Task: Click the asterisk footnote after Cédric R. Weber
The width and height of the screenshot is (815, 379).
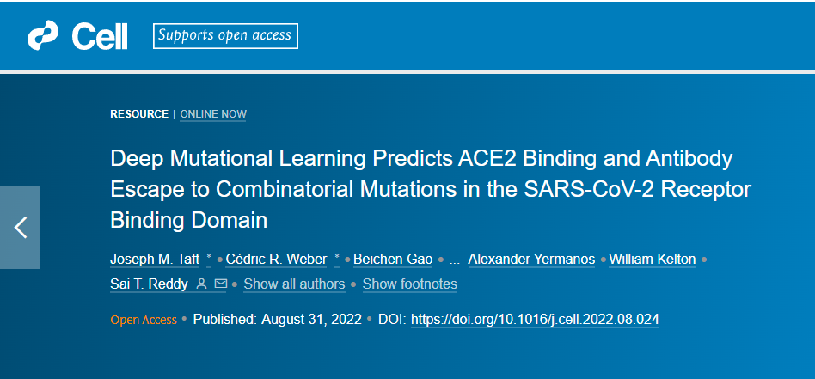Action: [x=336, y=259]
